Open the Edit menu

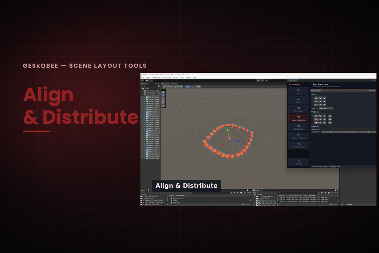143,77
